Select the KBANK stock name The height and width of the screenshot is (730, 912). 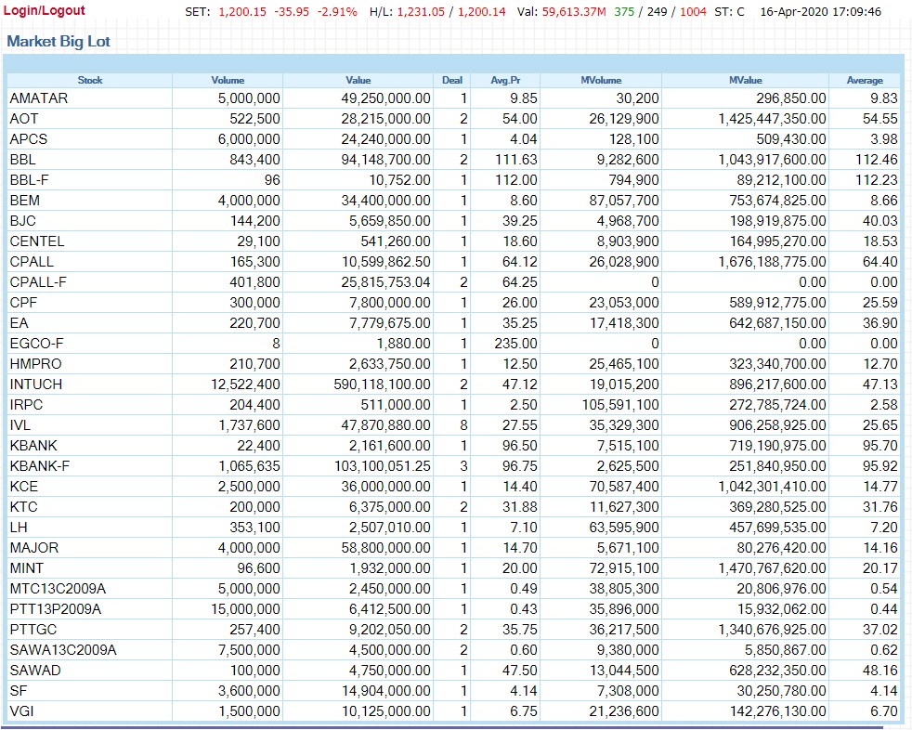[x=33, y=446]
